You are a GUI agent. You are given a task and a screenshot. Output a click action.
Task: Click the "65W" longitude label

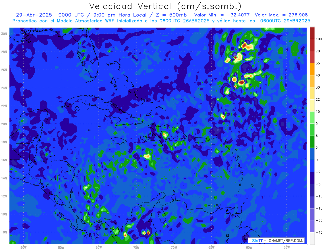(x=212, y=247)
